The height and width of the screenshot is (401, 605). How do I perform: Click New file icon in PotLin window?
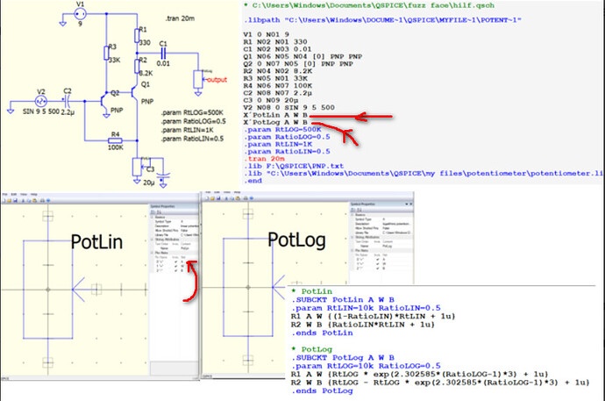tap(4, 201)
